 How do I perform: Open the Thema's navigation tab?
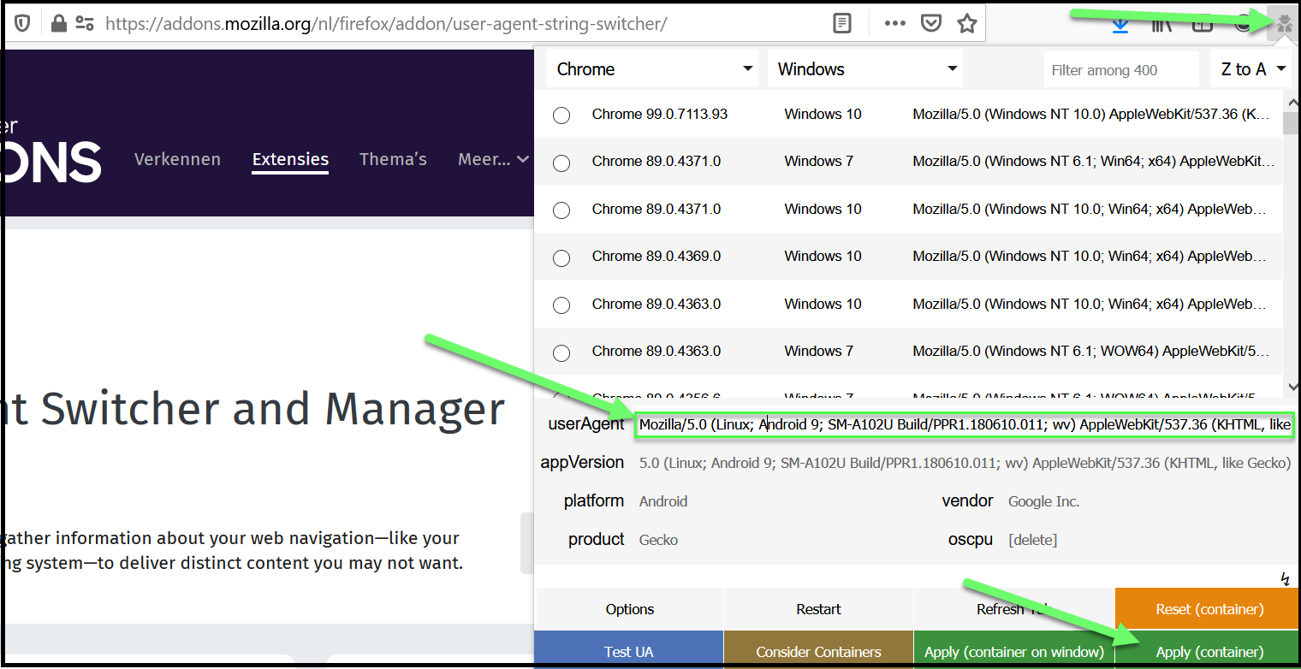pos(393,159)
